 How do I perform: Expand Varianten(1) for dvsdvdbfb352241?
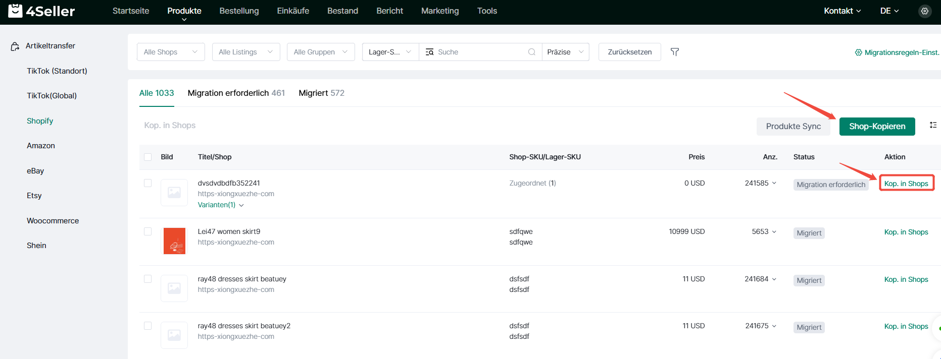coord(221,205)
